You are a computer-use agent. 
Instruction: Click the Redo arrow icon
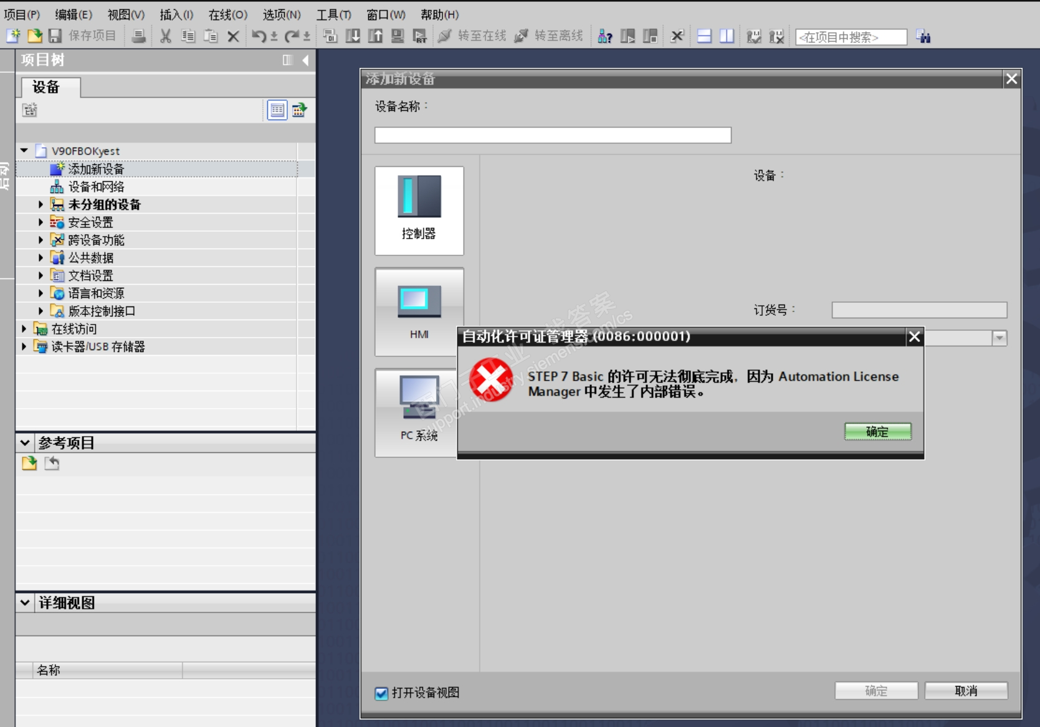click(292, 36)
